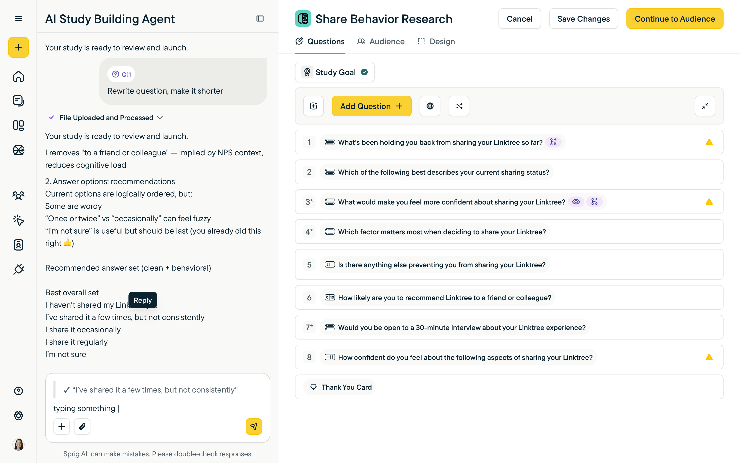Click the shuffle randomize questions button
This screenshot has width=740, height=463.
tap(459, 106)
